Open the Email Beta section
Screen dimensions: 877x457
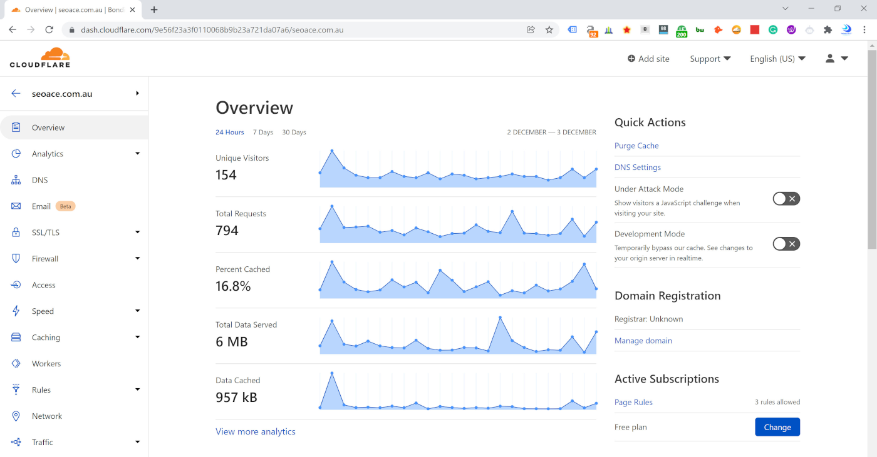tap(16, 206)
